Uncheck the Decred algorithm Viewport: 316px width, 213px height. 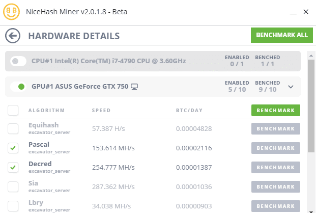[x=13, y=167]
